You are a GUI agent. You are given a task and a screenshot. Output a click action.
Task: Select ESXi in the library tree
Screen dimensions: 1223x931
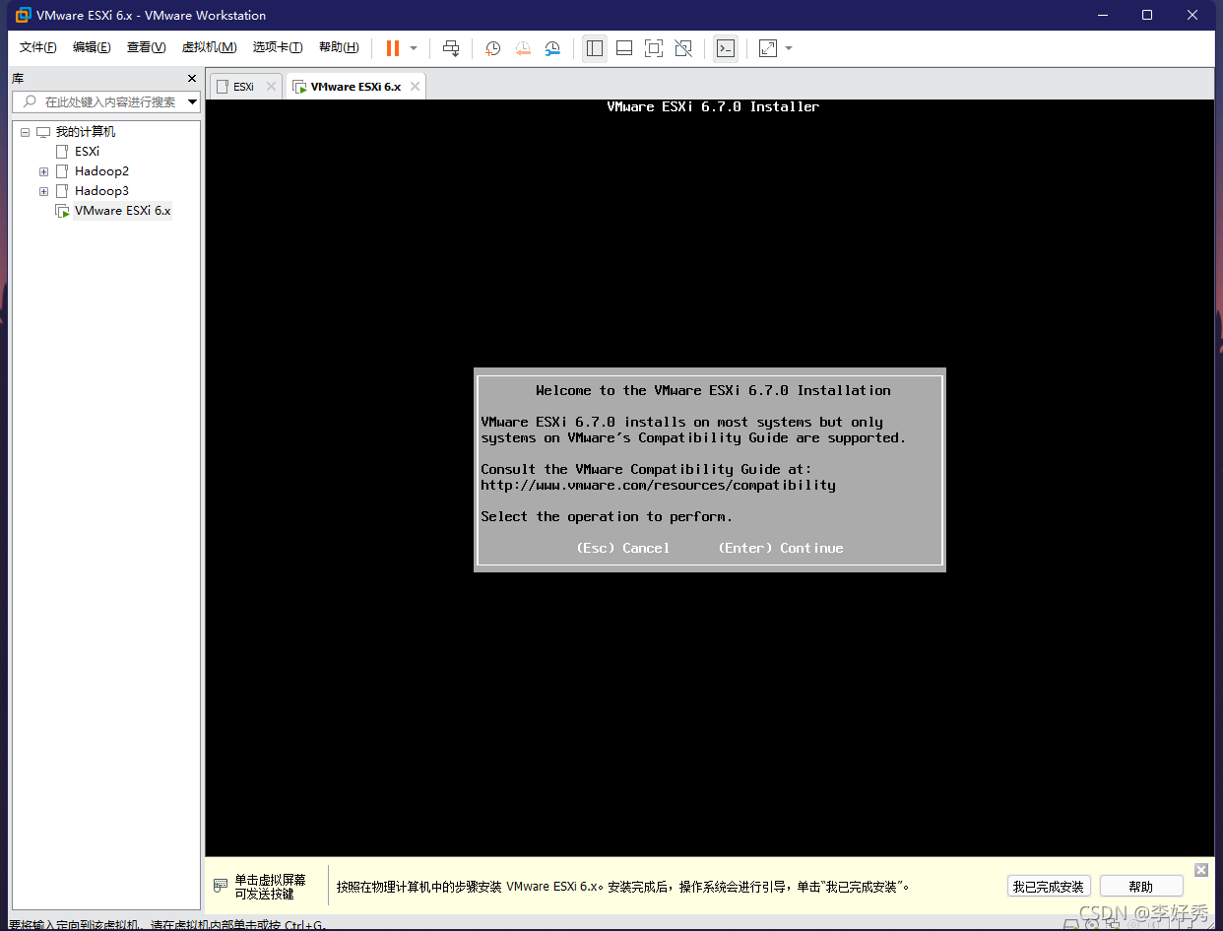pyautogui.click(x=87, y=152)
